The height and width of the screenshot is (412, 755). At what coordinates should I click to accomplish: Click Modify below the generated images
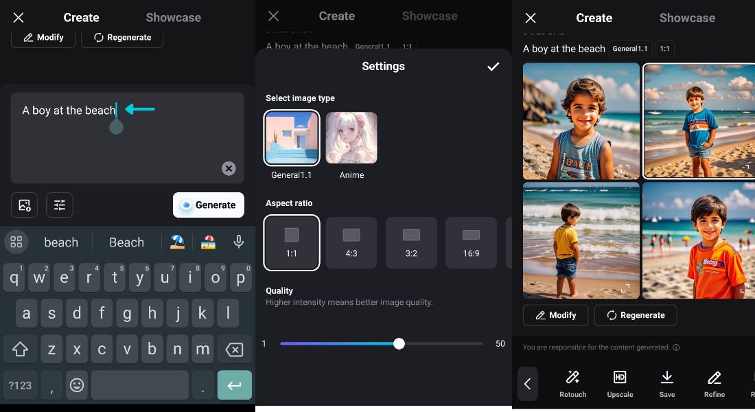(x=556, y=315)
